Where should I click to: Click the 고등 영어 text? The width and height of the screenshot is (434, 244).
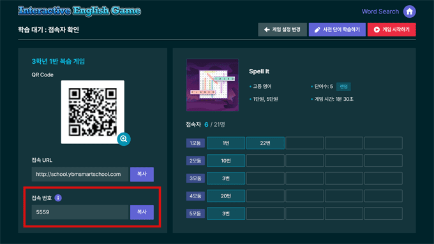pyautogui.click(x=262, y=87)
